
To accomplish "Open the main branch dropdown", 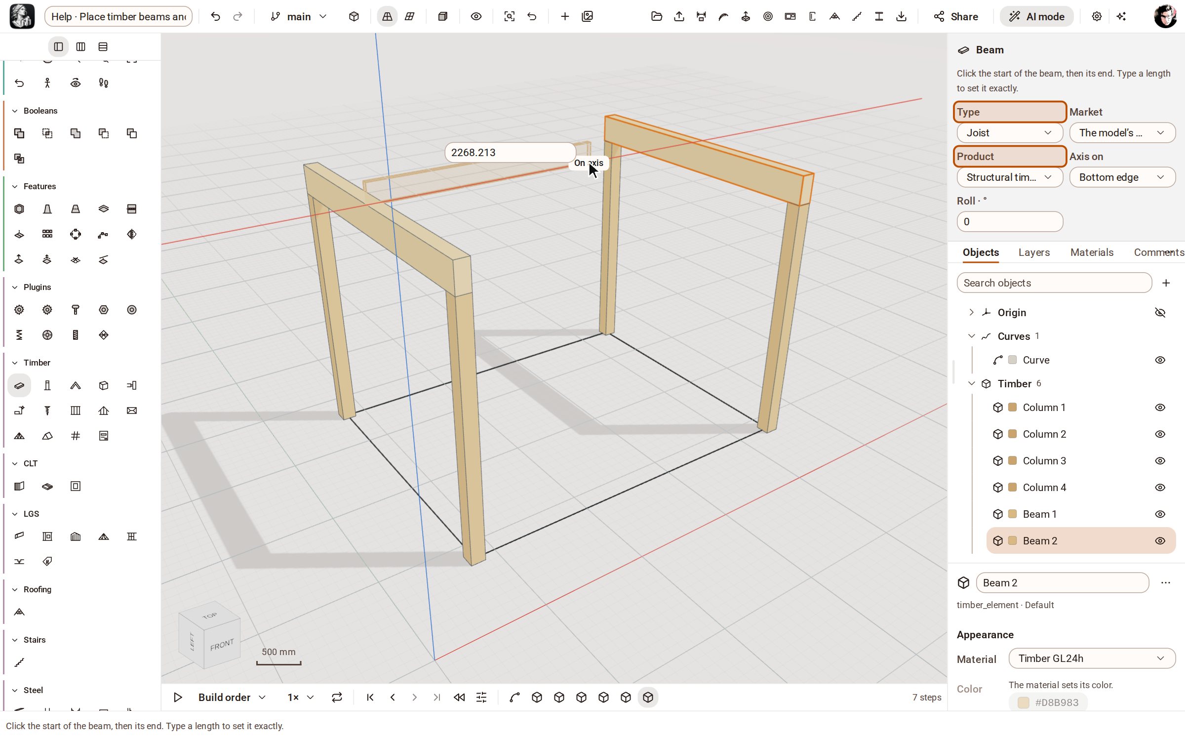I will (299, 16).
